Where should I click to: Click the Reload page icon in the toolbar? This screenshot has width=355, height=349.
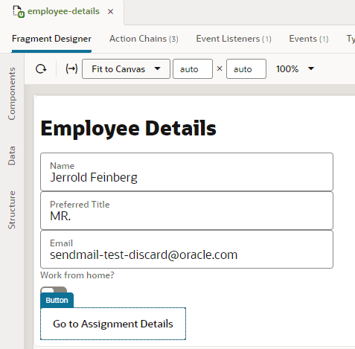[41, 69]
